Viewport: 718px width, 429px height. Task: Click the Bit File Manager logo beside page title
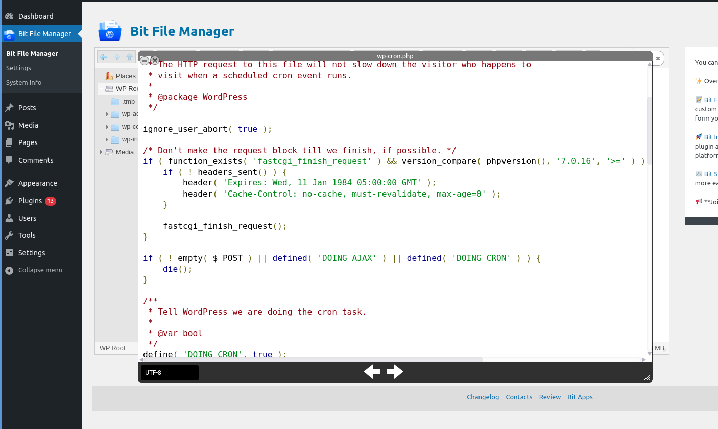(110, 31)
